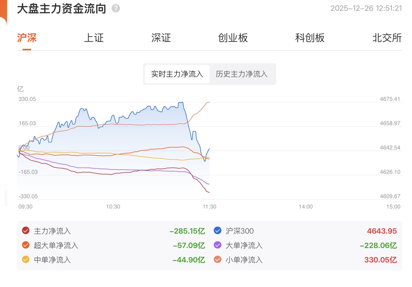Viewport: 412px width, 287px height.
Task: Click the help question mark icon
Action: (116, 8)
